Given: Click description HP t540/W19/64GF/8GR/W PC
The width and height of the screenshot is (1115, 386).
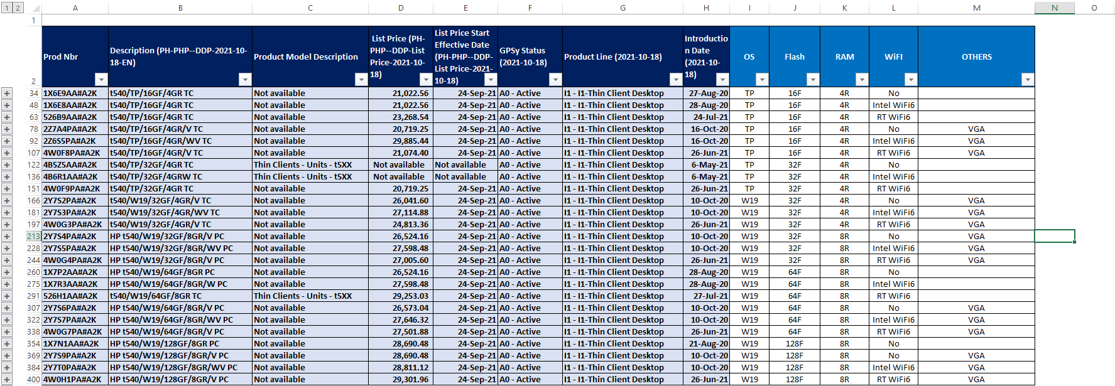Looking at the screenshot, I should (180, 284).
